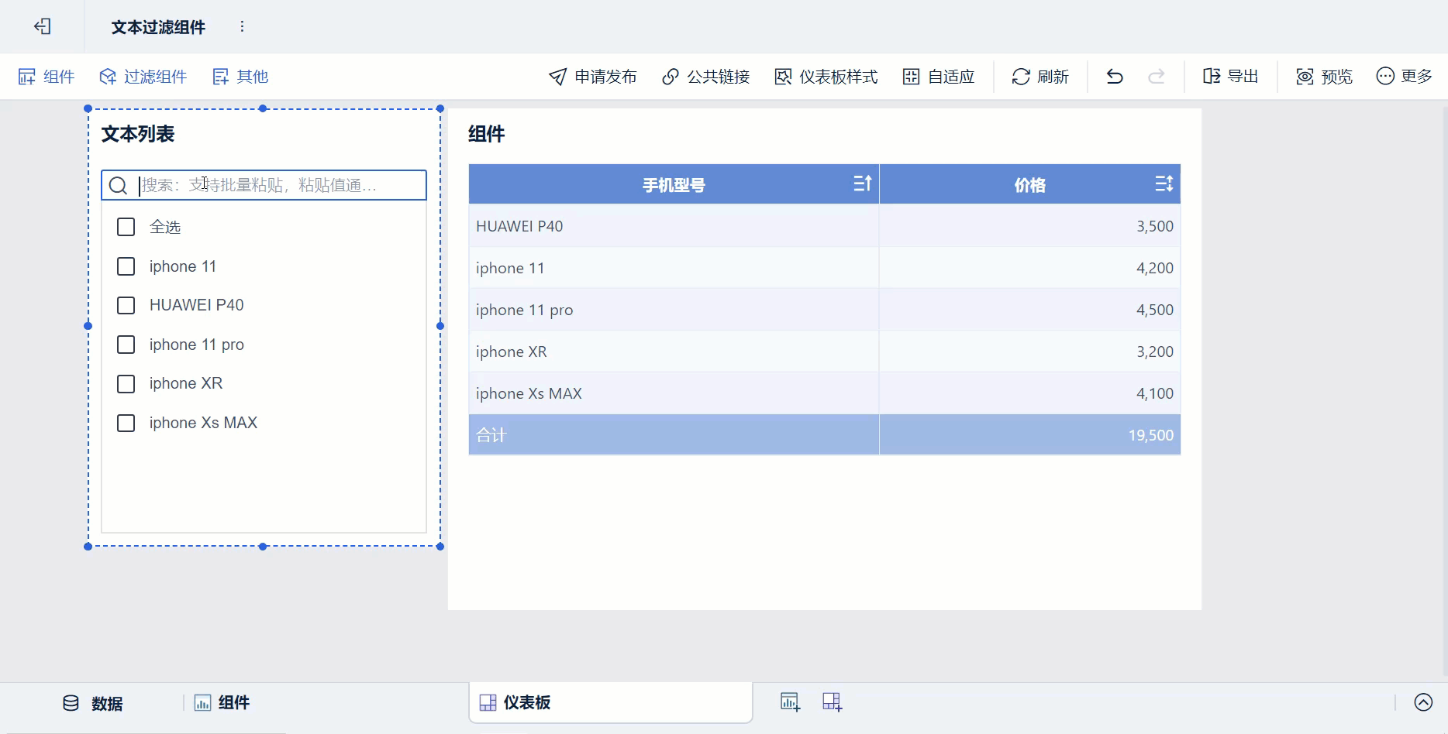This screenshot has height=734, width=1448.
Task: Click the 4,100 price cell
Action: [x=1030, y=393]
